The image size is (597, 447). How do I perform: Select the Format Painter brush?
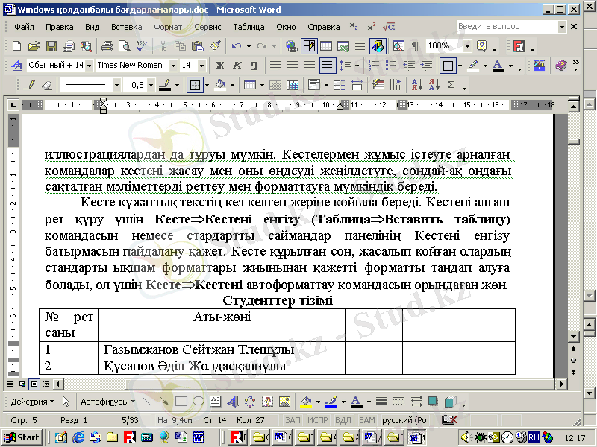215,46
